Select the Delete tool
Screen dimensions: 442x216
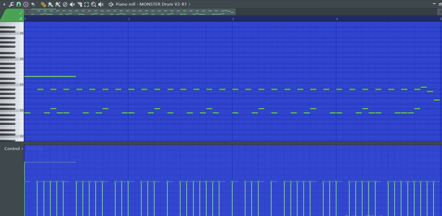(x=65, y=4)
